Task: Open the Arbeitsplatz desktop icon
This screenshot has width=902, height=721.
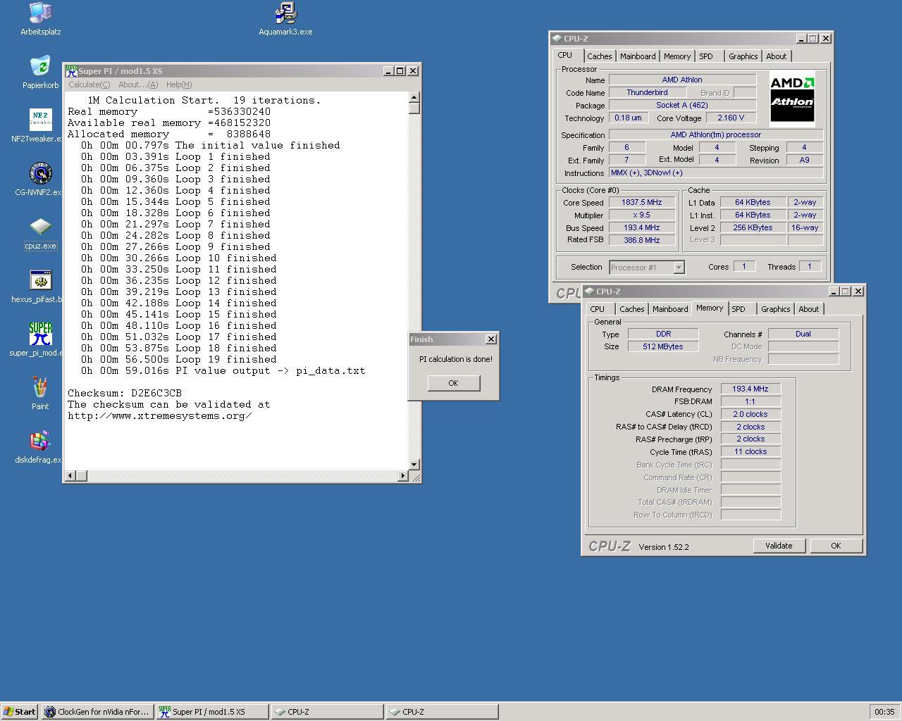Action: [40, 19]
